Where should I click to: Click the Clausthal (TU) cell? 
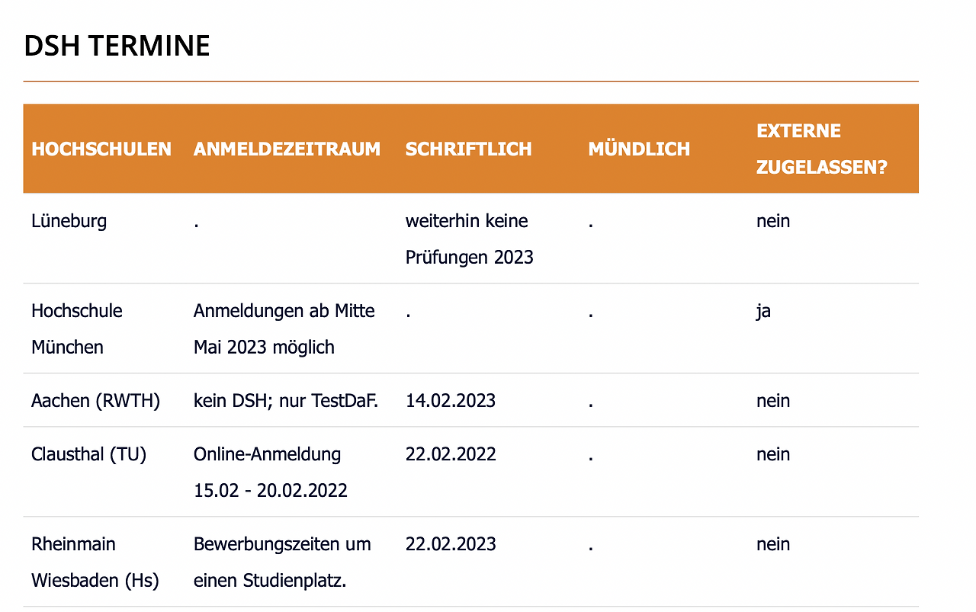88,454
